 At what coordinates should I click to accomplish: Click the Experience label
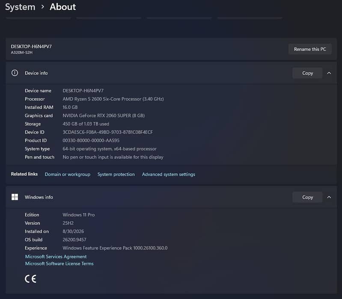pos(36,248)
